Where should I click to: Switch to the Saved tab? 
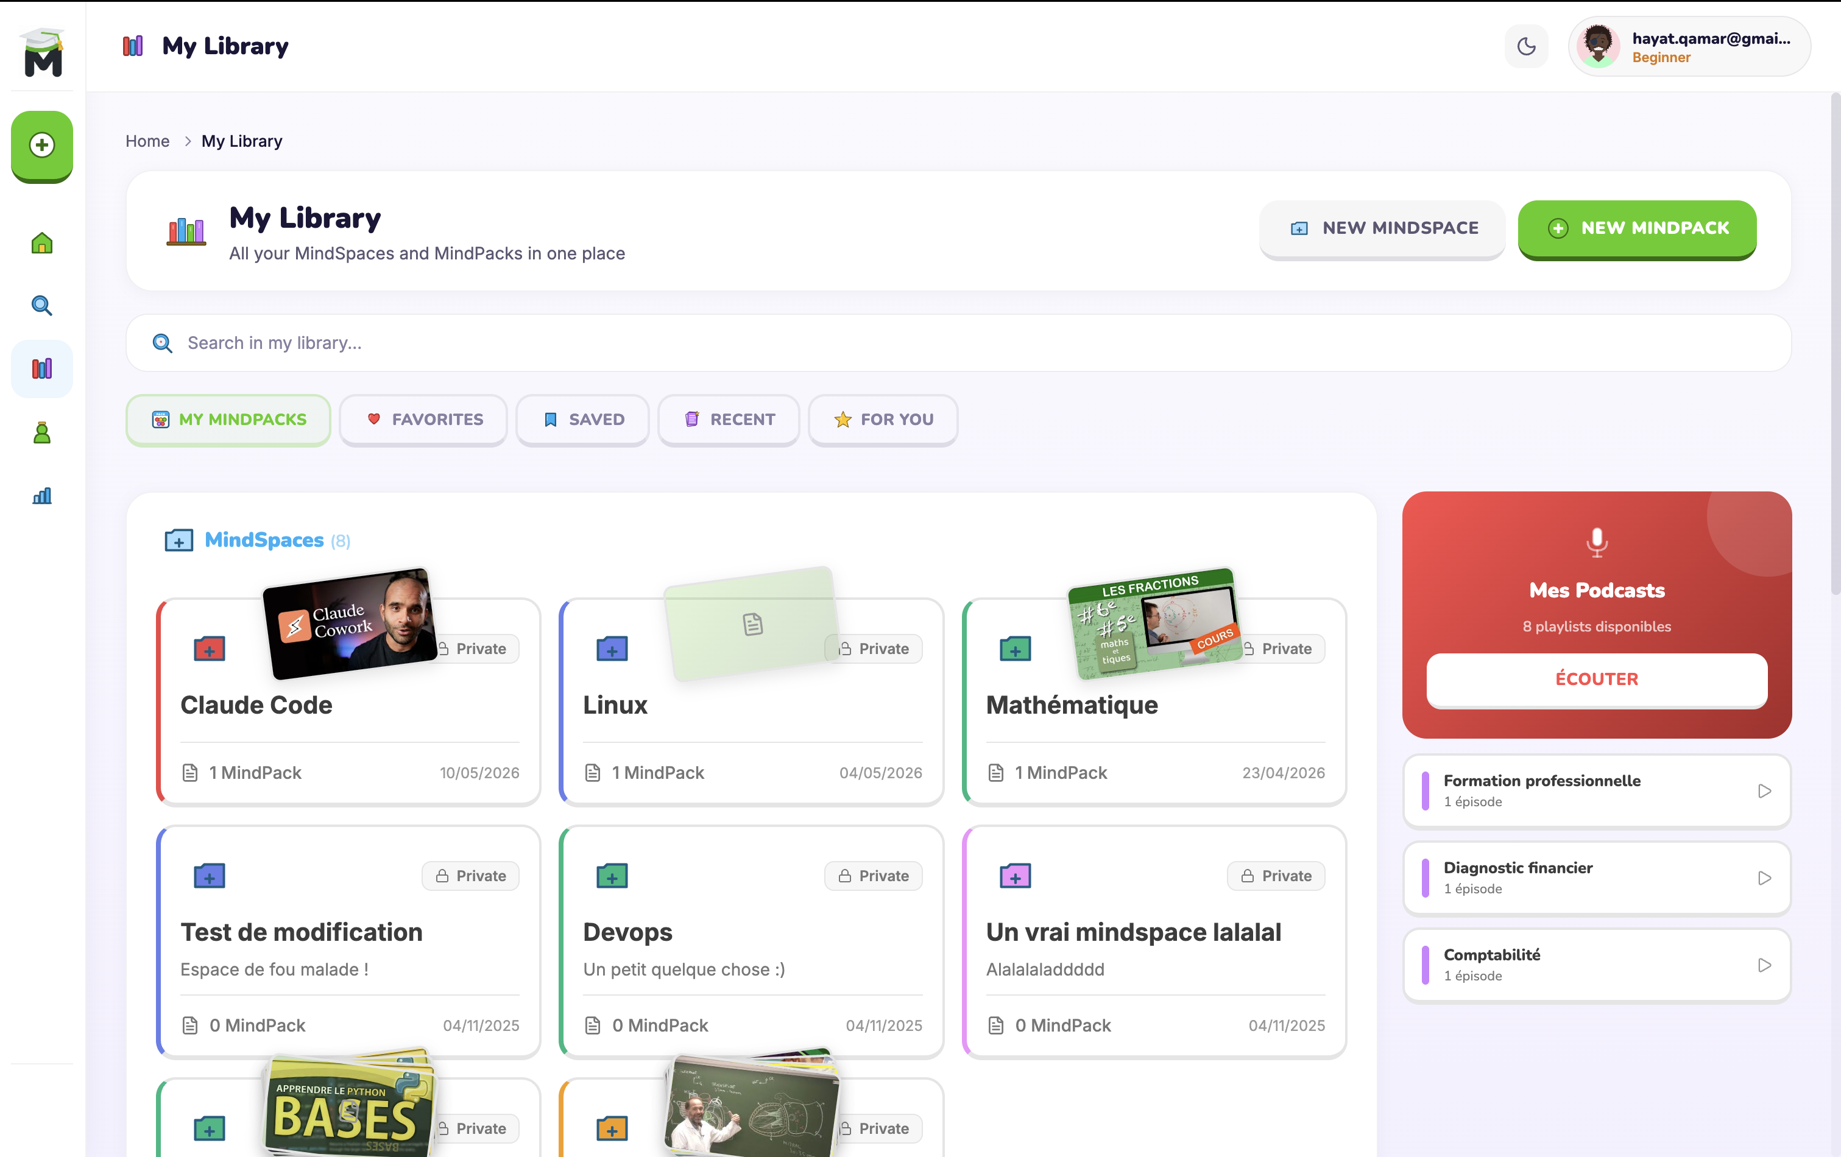point(582,420)
